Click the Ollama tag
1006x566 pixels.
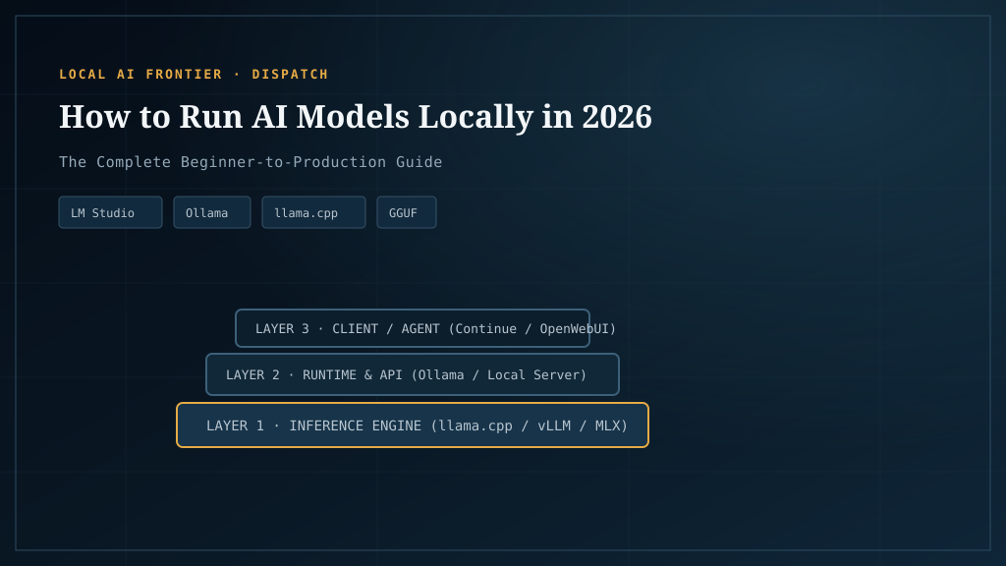coord(212,212)
